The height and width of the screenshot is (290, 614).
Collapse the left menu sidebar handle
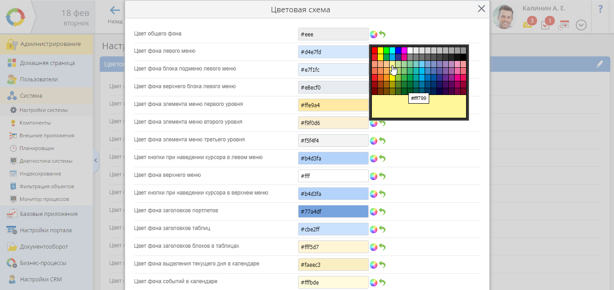pos(96,160)
